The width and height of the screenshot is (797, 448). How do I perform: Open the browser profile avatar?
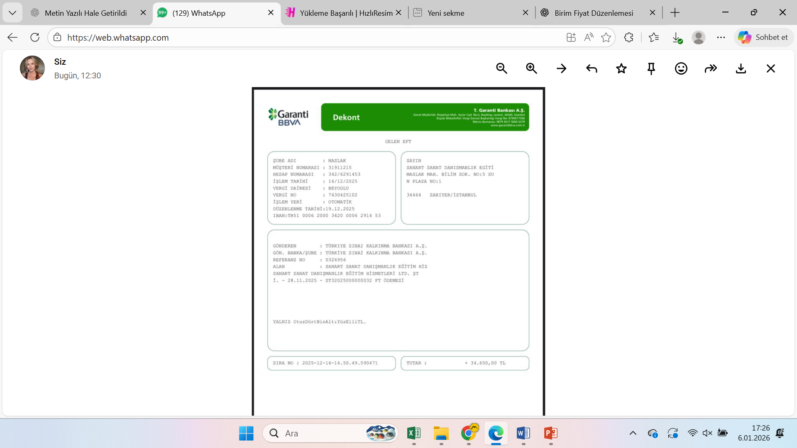pyautogui.click(x=699, y=37)
